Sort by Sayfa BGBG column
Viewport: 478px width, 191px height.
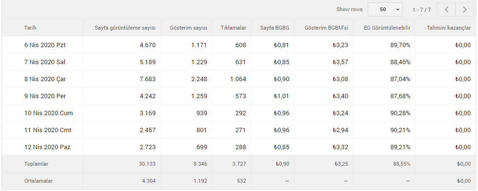275,28
